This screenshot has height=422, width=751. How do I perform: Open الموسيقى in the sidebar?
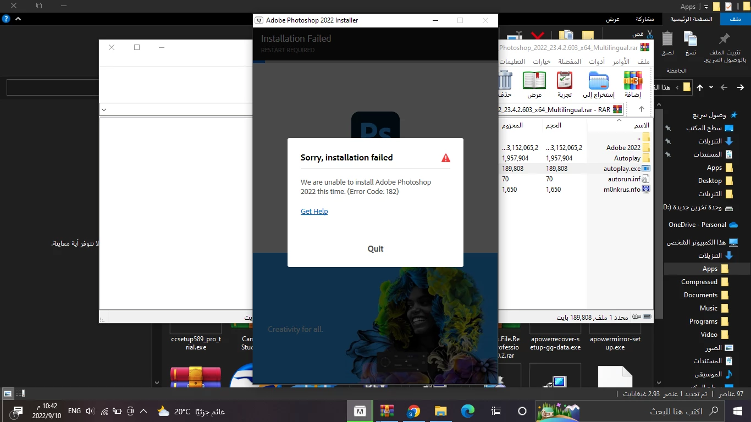pyautogui.click(x=714, y=374)
